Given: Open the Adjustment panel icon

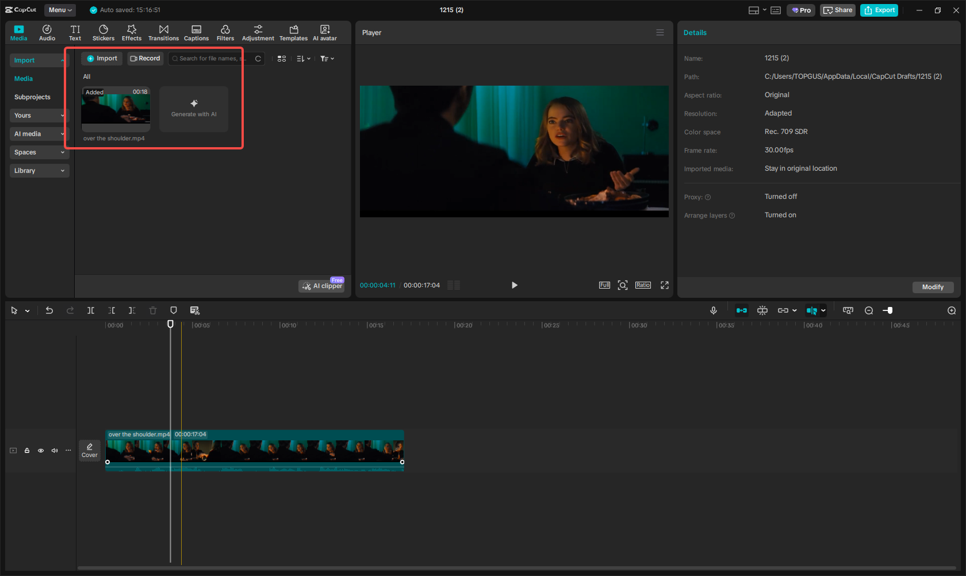Looking at the screenshot, I should pos(258,33).
